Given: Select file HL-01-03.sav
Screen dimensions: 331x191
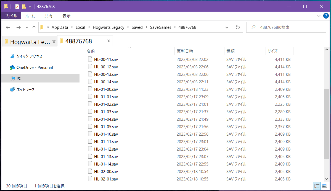Looking at the screenshot, I should pyautogui.click(x=106, y=112).
